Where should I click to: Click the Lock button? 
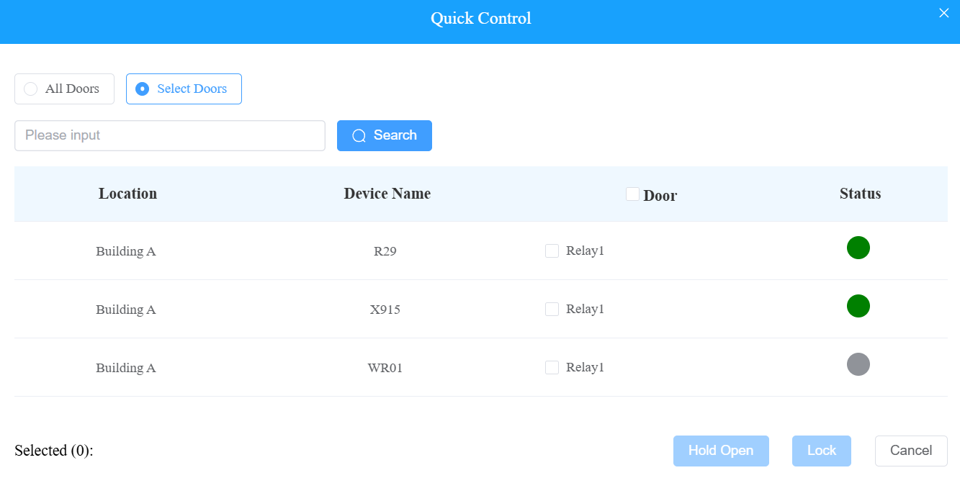click(x=822, y=451)
